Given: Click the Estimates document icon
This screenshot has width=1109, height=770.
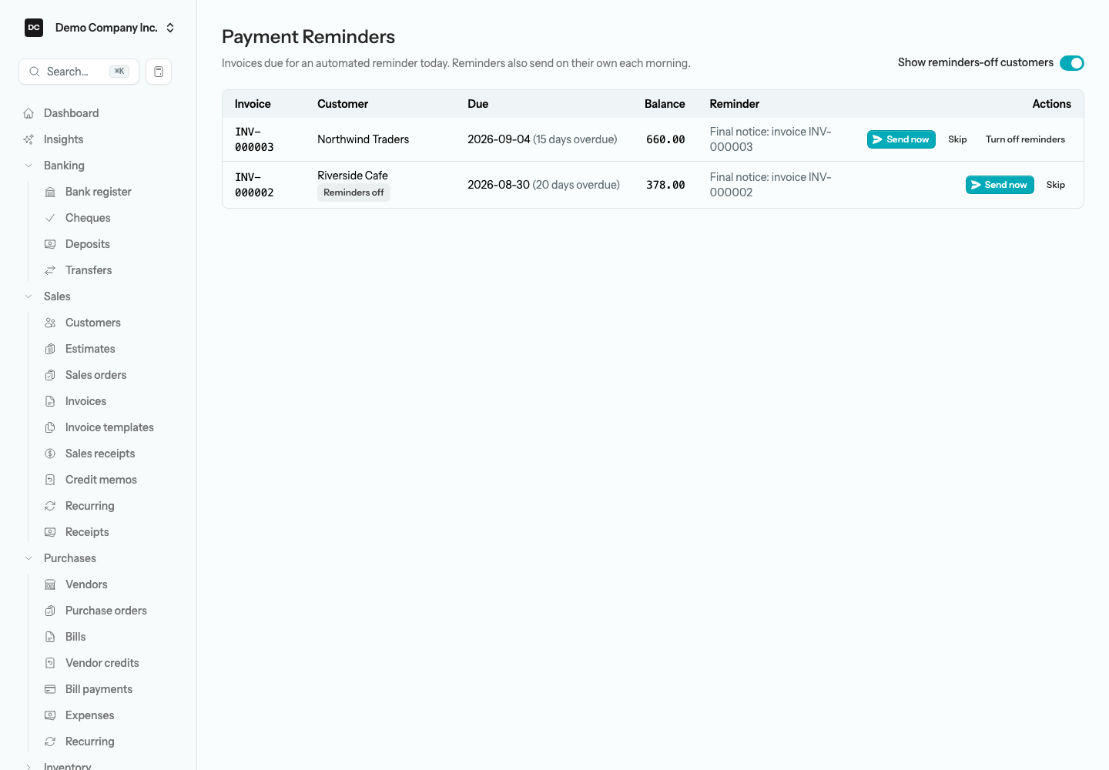Looking at the screenshot, I should click(50, 349).
